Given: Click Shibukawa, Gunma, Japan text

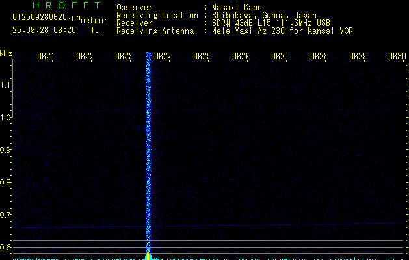Looking at the screenshot, I should click(x=264, y=16).
